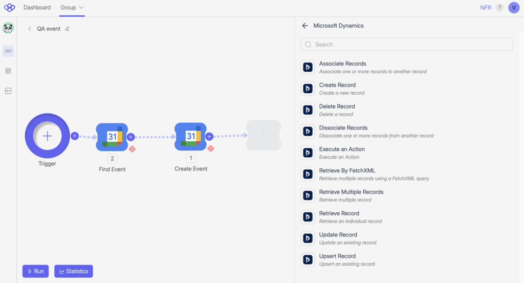Screen dimensions: 524x283
Task: Open the connections key sidebar icon
Action: [8, 91]
